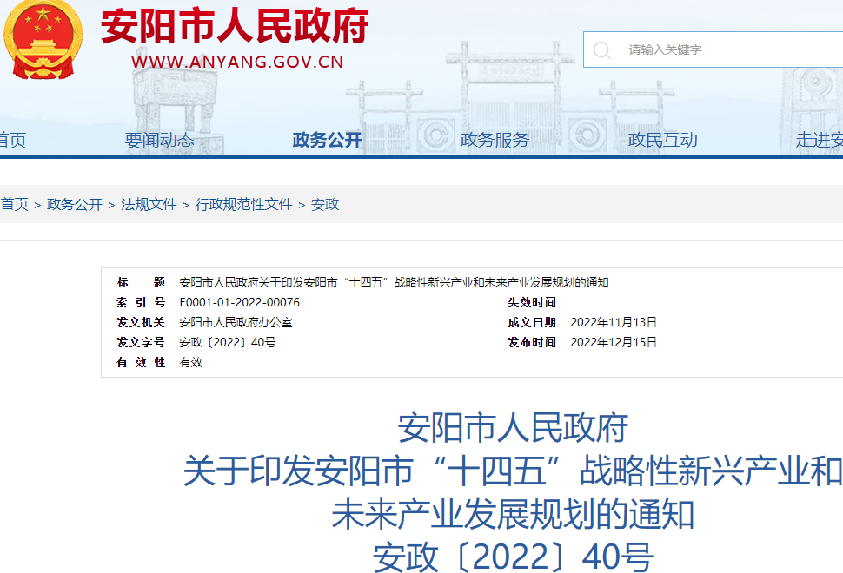The width and height of the screenshot is (843, 573).
Task: Open the 走进安阳 navigation item
Action: (x=820, y=140)
